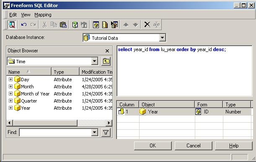
Task: Expand the Day attribute node
Action: click(x=10, y=79)
